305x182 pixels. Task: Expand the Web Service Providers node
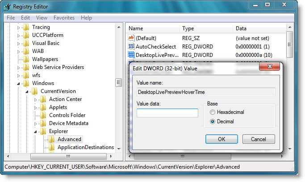pyautogui.click(x=18, y=68)
